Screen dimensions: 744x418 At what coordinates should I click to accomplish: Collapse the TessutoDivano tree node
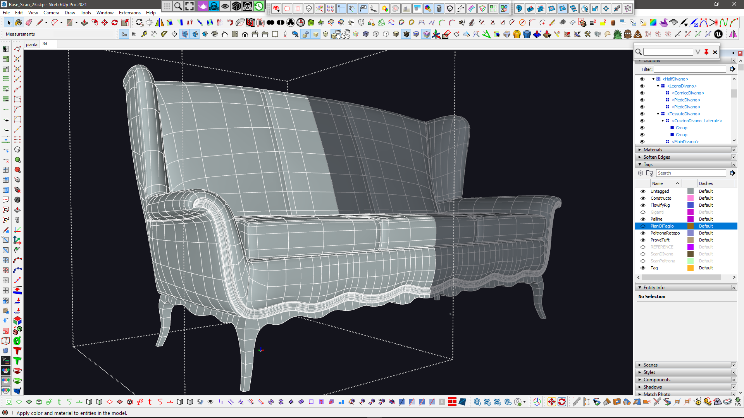(658, 114)
